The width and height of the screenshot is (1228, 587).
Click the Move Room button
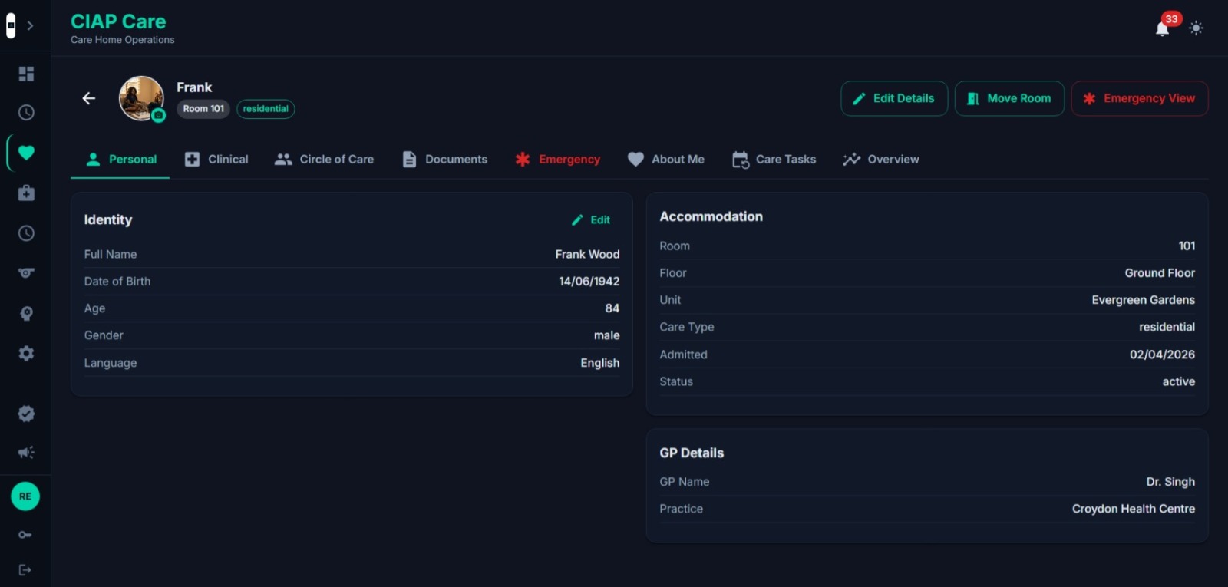pos(1009,98)
